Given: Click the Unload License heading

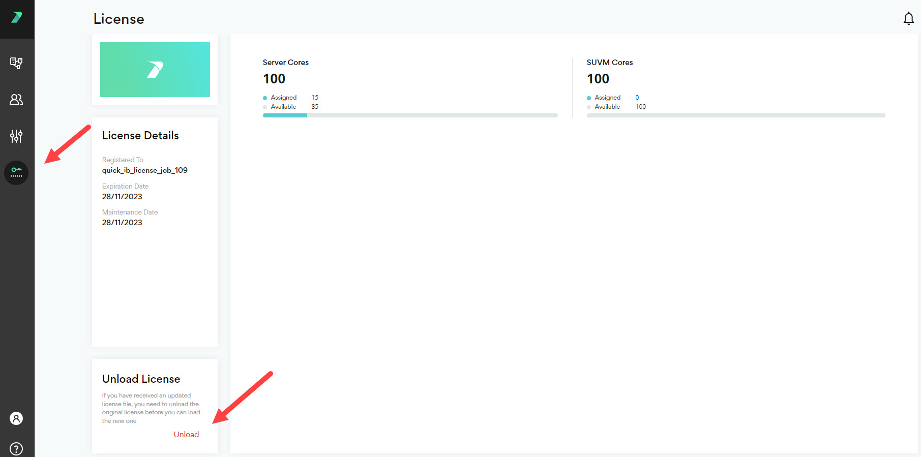Looking at the screenshot, I should pos(141,379).
